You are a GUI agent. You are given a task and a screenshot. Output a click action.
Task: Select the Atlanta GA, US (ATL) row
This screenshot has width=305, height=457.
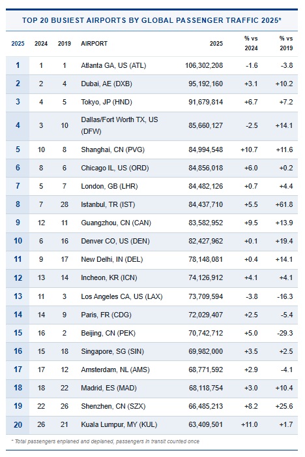coord(152,65)
